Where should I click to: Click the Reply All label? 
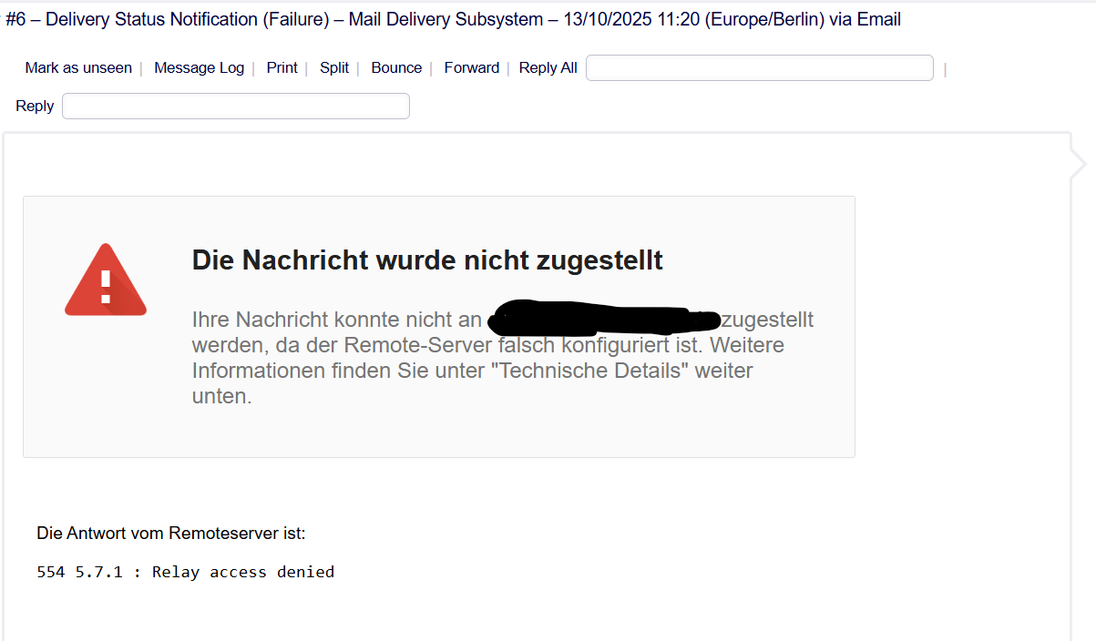(x=548, y=68)
